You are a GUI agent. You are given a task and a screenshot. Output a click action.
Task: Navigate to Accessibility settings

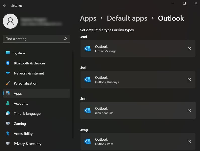click(23, 134)
